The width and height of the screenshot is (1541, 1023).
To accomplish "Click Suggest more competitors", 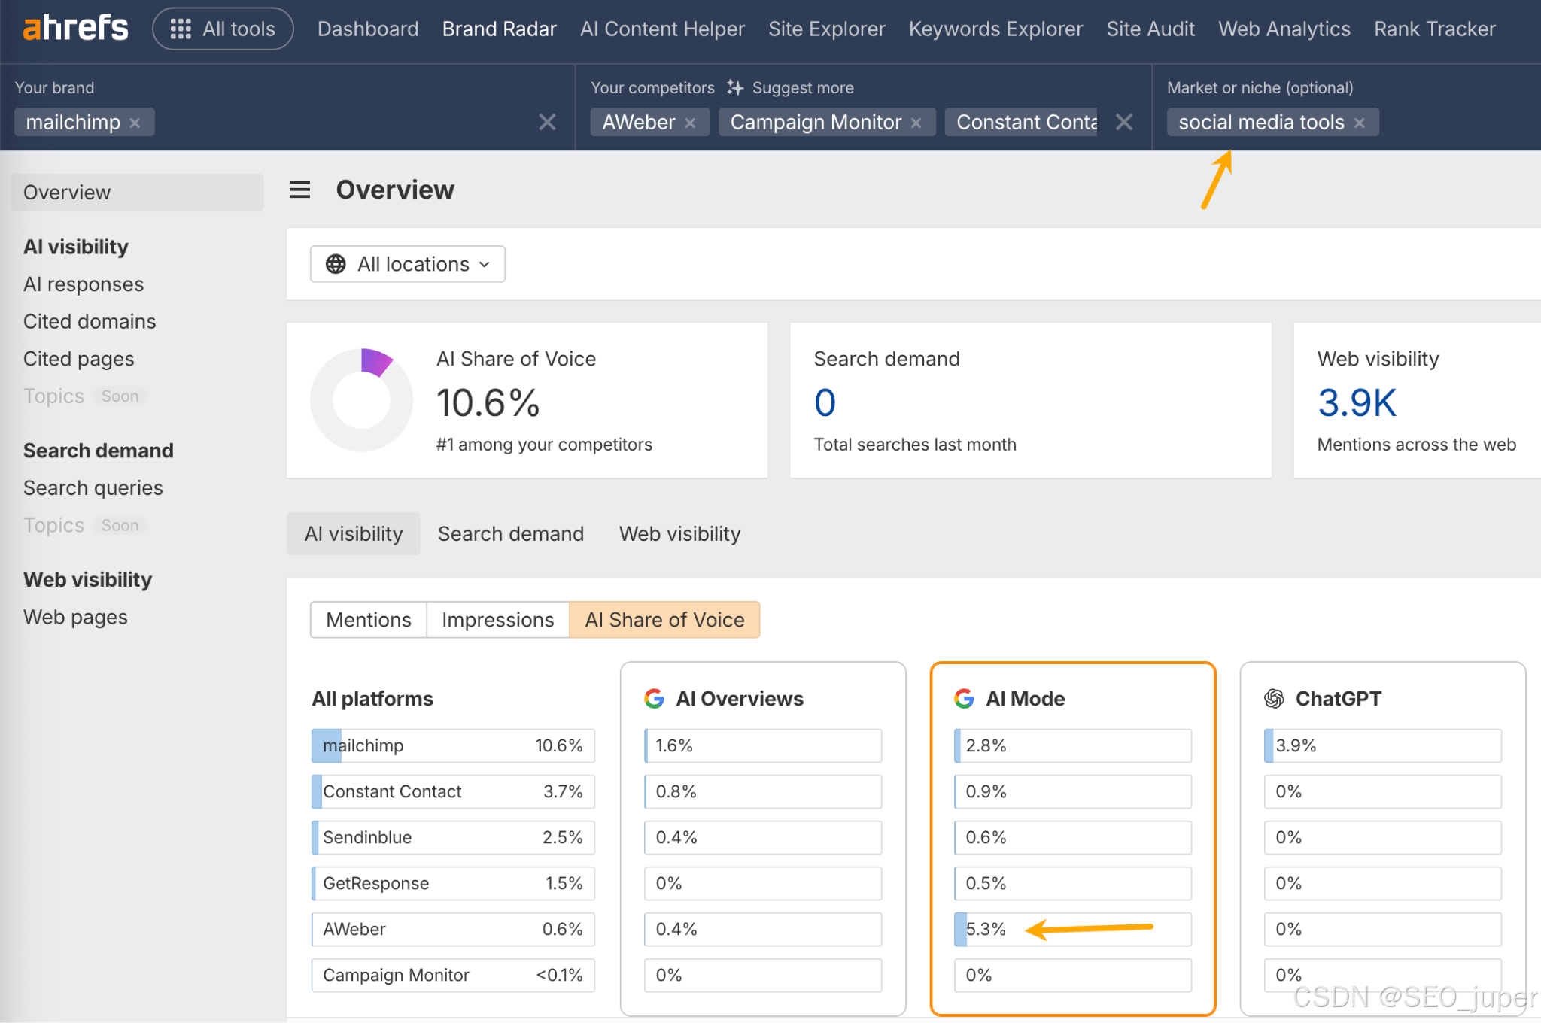I will [x=803, y=88].
